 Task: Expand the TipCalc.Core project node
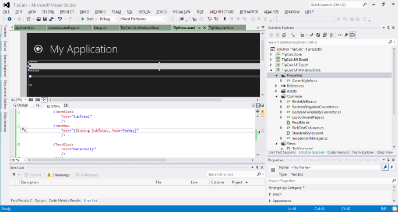(x=270, y=54)
